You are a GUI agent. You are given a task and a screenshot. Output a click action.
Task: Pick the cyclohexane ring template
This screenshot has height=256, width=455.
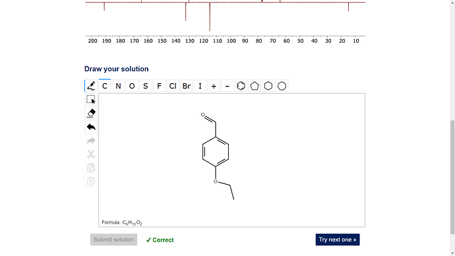click(268, 86)
